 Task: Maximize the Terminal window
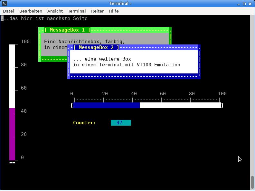coord(244,4)
